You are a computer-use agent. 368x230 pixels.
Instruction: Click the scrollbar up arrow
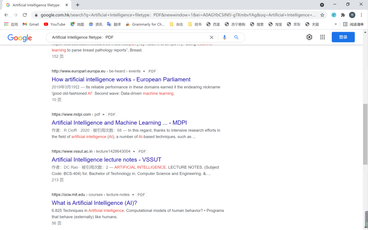click(365, 32)
